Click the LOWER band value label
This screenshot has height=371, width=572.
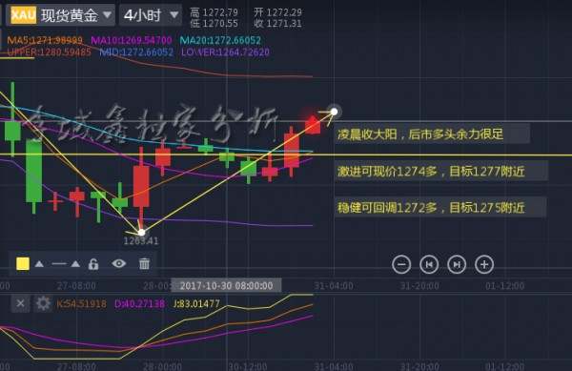point(225,52)
